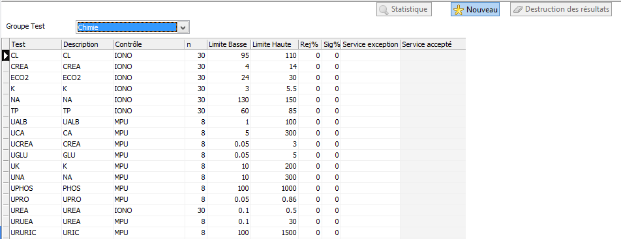Click the Service accepté cell for NA row
This screenshot has height=239, width=621.
pos(432,100)
